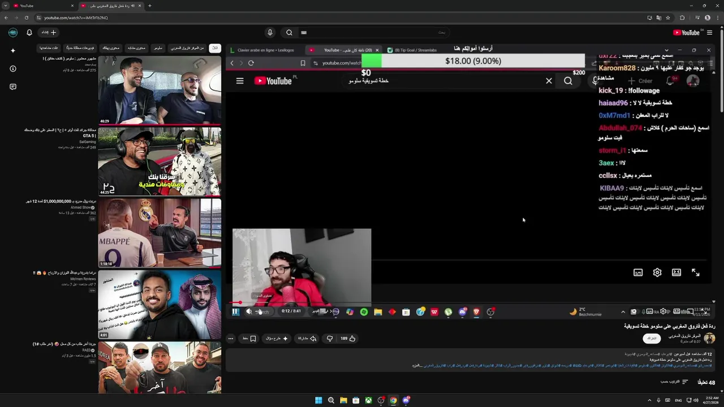Image resolution: width=724 pixels, height=407 pixels.
Task: Open the channel avatar beside the video title
Action: 709,338
